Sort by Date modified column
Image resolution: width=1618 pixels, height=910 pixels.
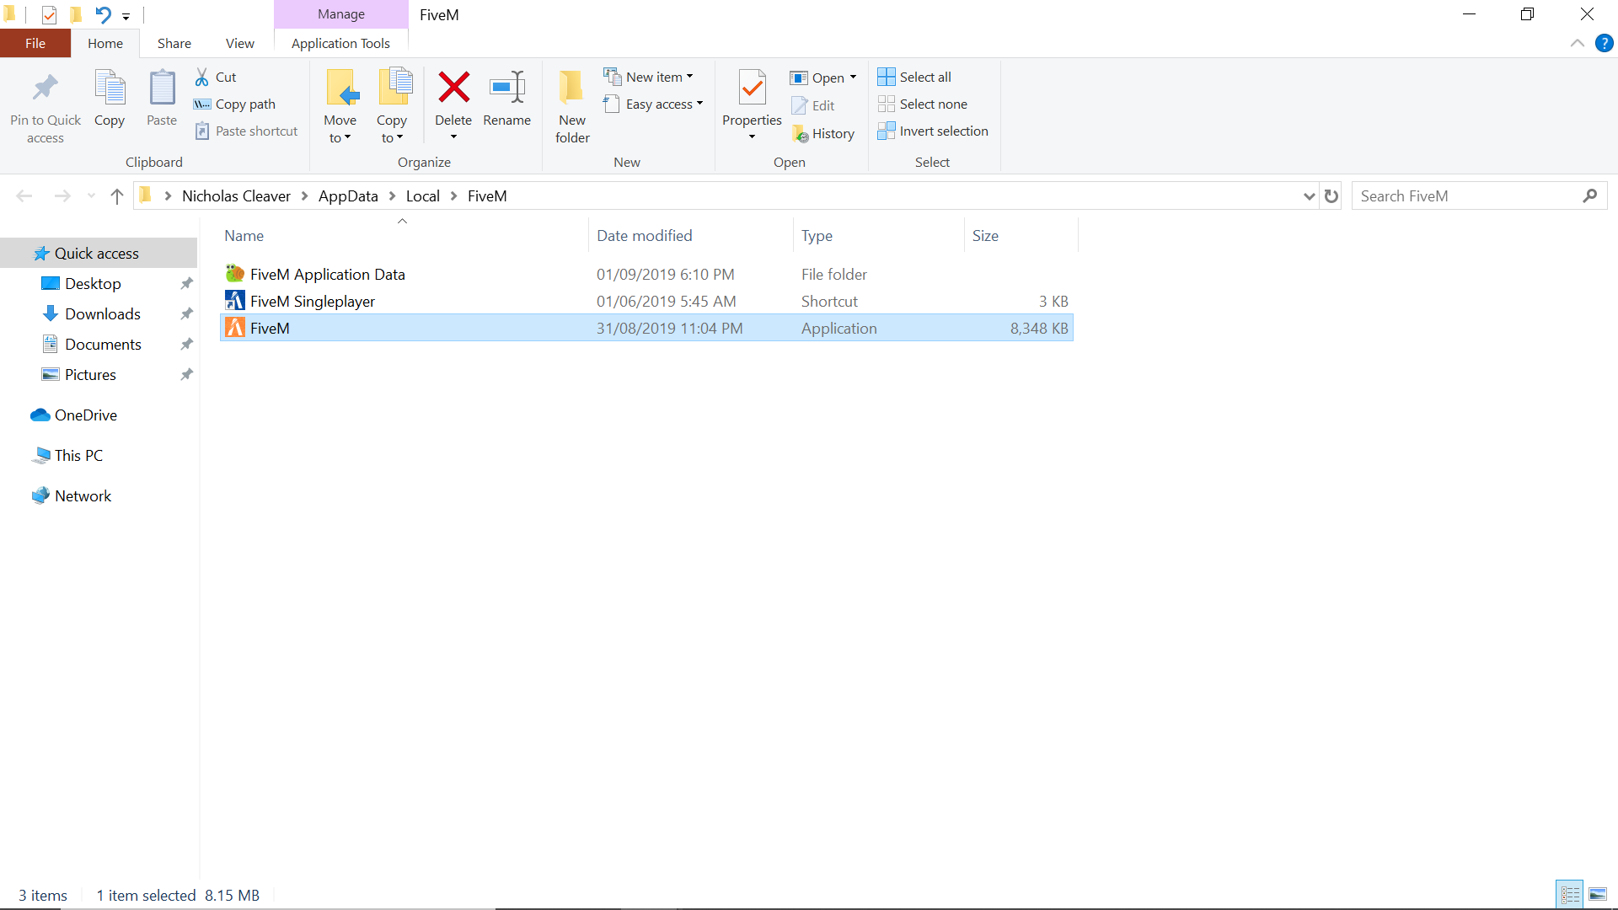pos(645,236)
